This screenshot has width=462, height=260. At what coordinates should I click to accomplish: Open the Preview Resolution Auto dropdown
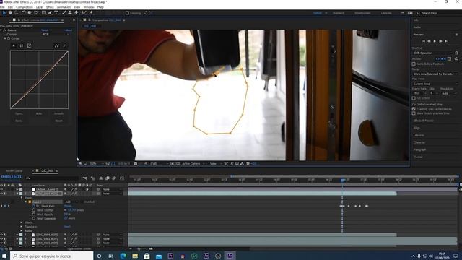click(x=449, y=93)
